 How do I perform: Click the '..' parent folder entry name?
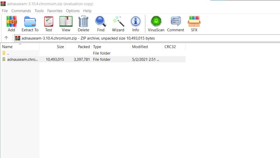pos(8,53)
